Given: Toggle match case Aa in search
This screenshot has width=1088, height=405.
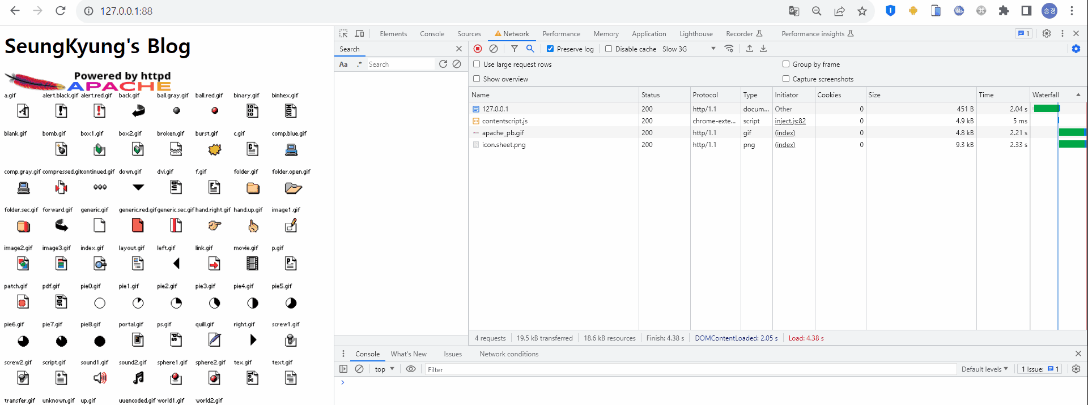Looking at the screenshot, I should tap(343, 64).
